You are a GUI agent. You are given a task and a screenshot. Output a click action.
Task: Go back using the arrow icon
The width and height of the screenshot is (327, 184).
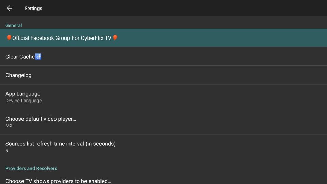[x=10, y=8]
